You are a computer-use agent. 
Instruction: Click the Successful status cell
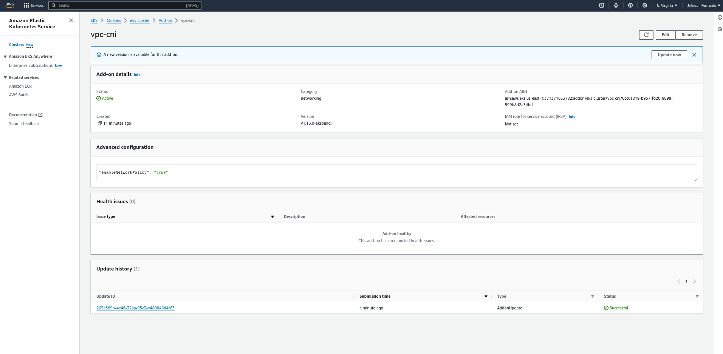[x=616, y=308]
